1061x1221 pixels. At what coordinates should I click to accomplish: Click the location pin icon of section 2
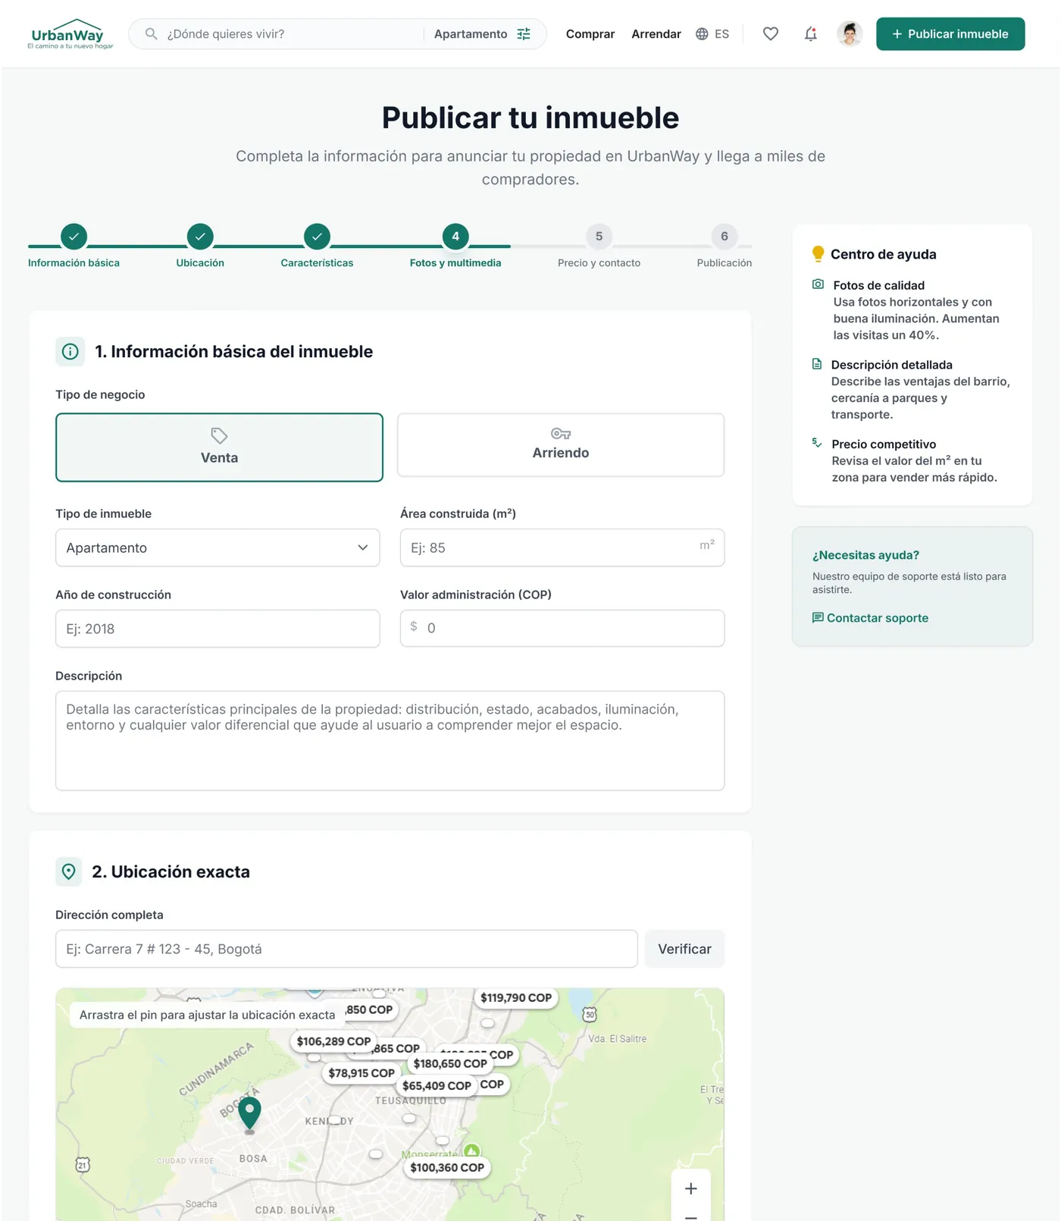[x=69, y=872]
